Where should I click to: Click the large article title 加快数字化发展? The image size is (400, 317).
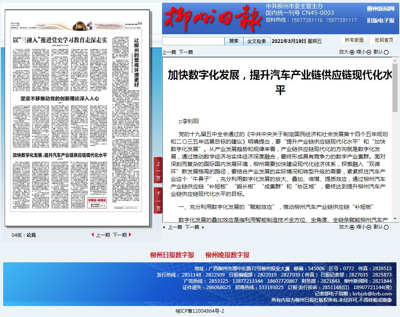tap(280, 82)
